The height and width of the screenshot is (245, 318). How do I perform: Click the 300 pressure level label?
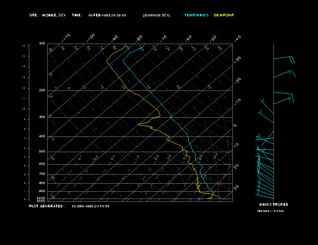pos(42,117)
